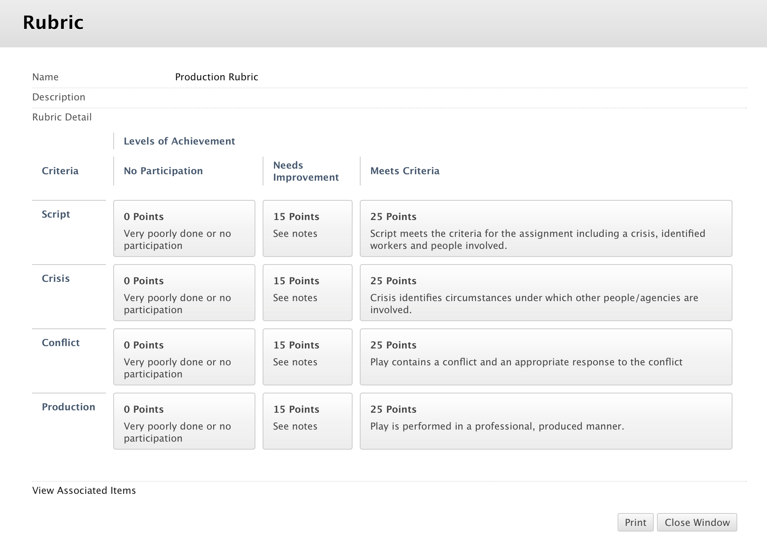This screenshot has width=767, height=550.
Task: Click Production 0 Points cell
Action: click(x=184, y=421)
